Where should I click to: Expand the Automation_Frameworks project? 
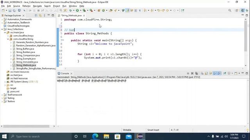(2, 19)
